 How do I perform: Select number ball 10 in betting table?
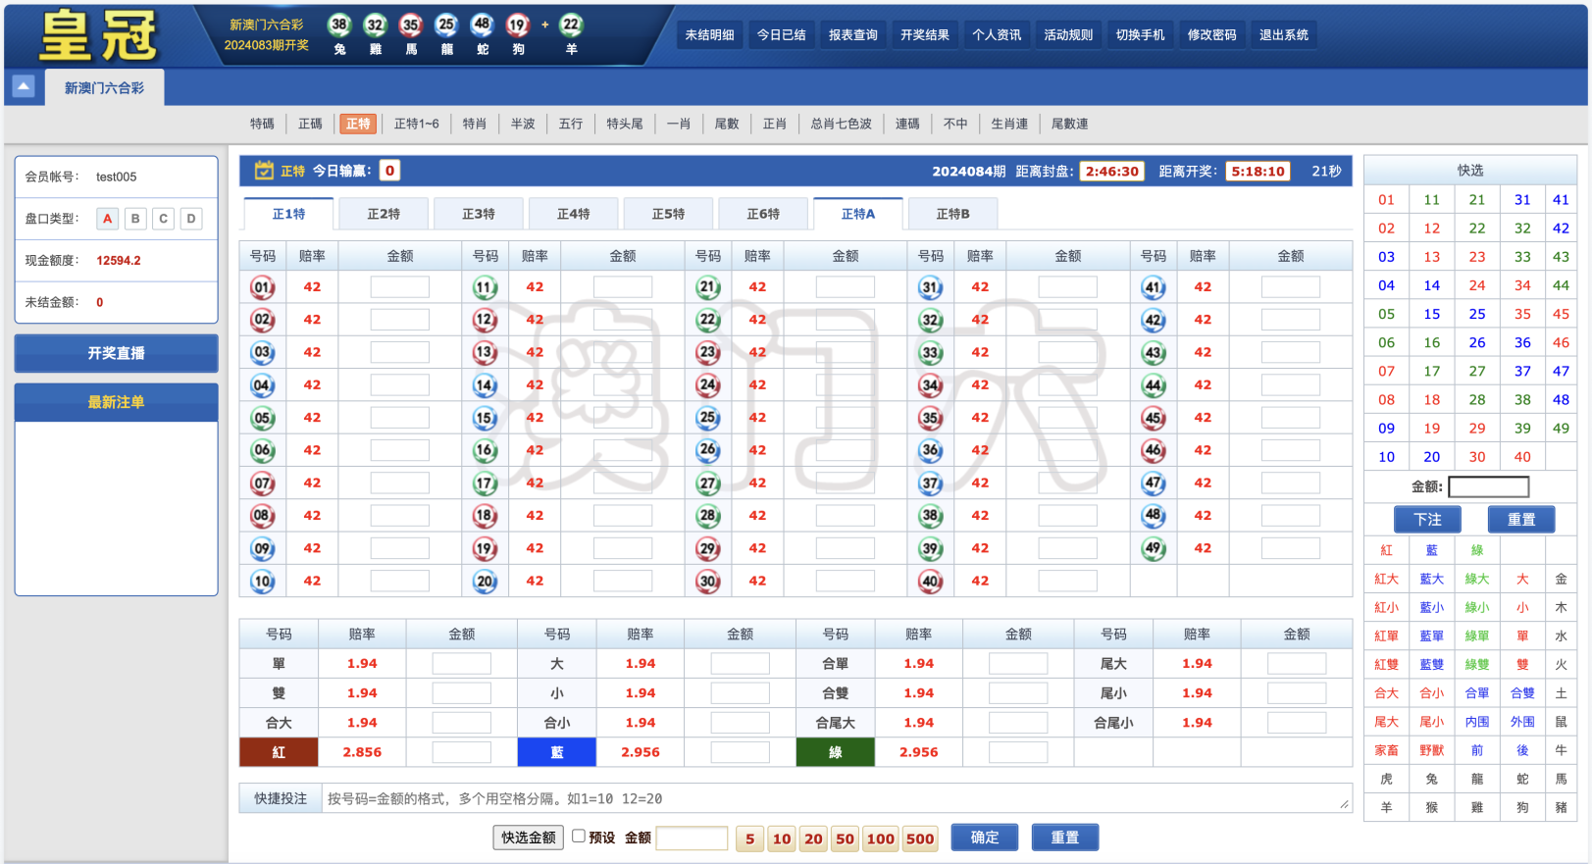(263, 581)
